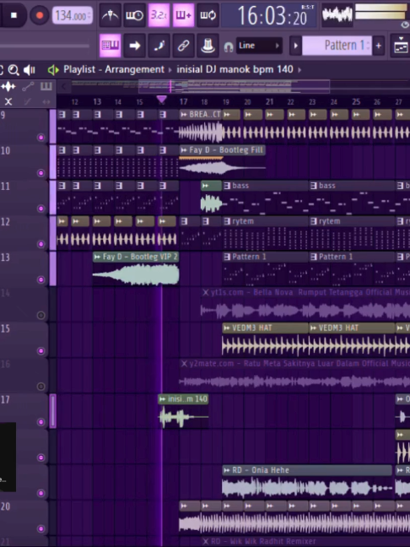410x547 pixels.
Task: Click the metronome icon
Action: coord(111,15)
